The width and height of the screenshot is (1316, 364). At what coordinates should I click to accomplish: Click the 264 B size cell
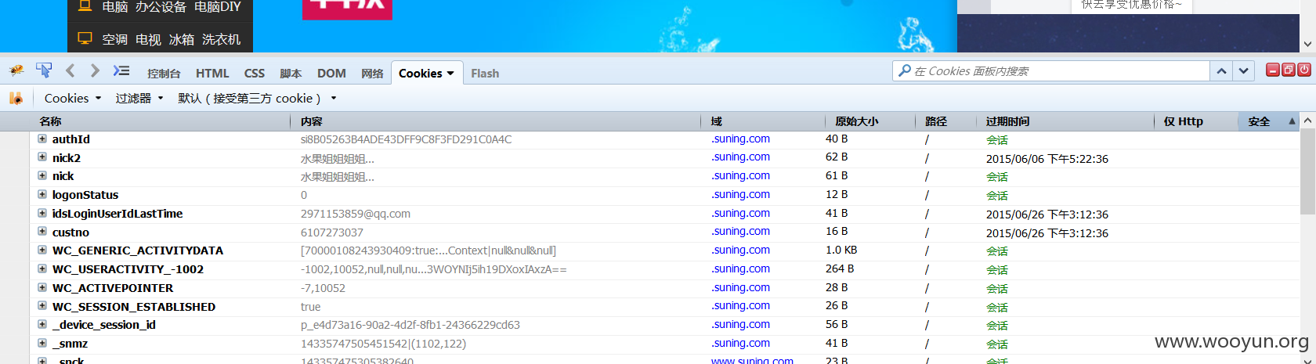pos(840,268)
